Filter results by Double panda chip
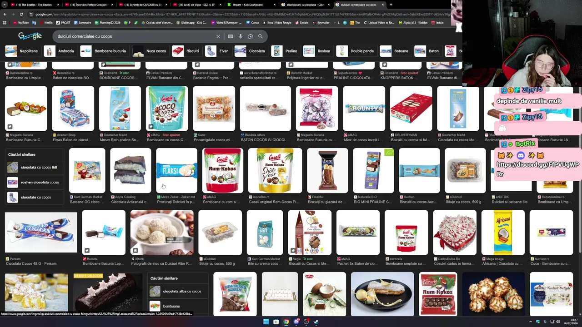This screenshot has height=327, width=582. (x=356, y=51)
